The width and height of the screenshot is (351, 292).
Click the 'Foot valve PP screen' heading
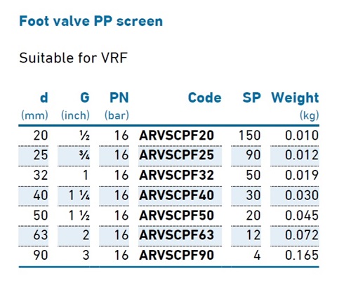91,21
